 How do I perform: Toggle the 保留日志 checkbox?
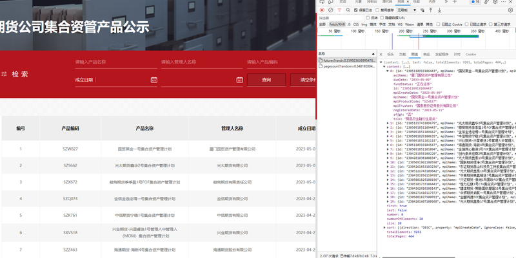point(356,10)
